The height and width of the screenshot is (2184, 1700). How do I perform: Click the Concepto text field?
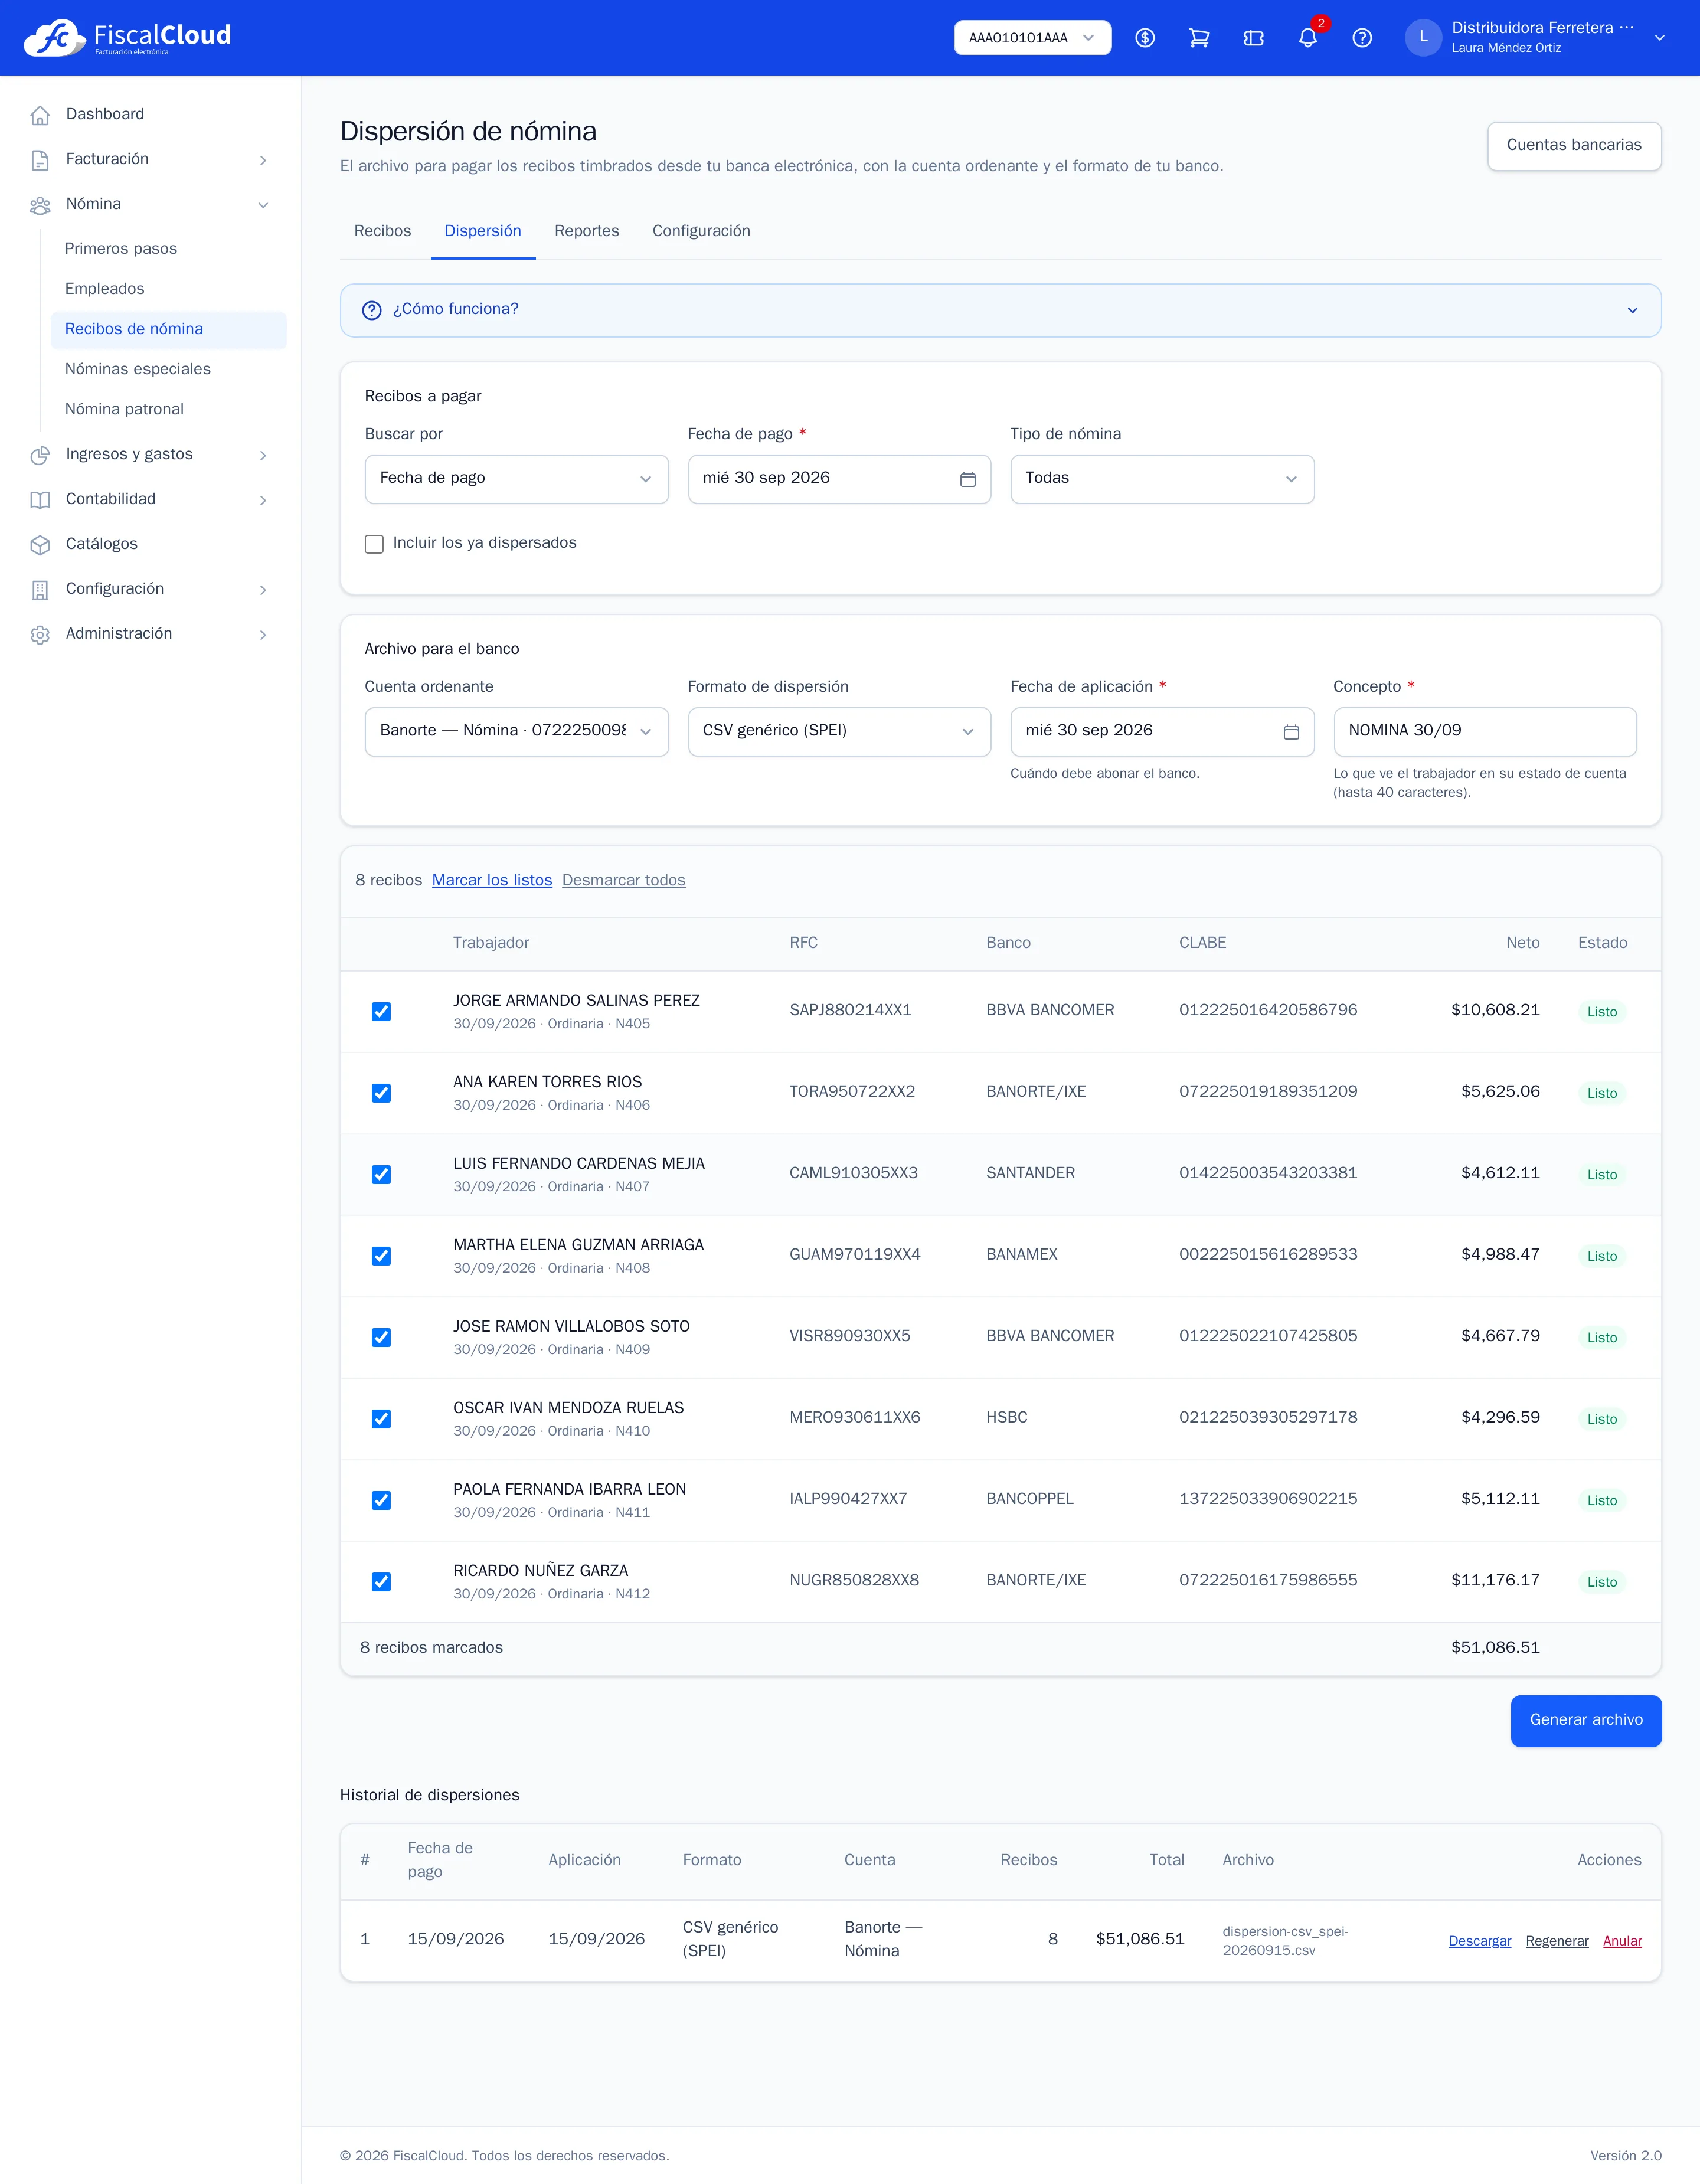click(1484, 732)
